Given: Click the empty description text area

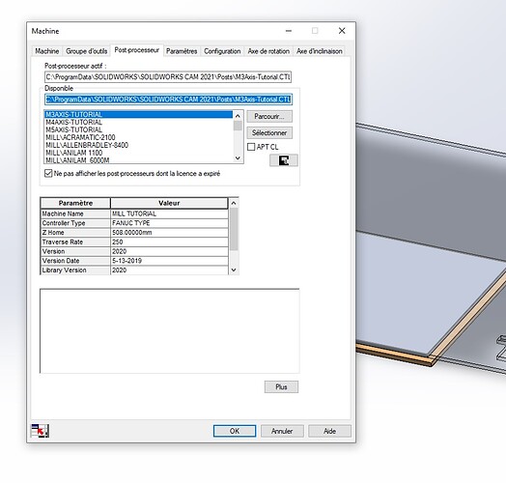Looking at the screenshot, I should click(x=169, y=331).
